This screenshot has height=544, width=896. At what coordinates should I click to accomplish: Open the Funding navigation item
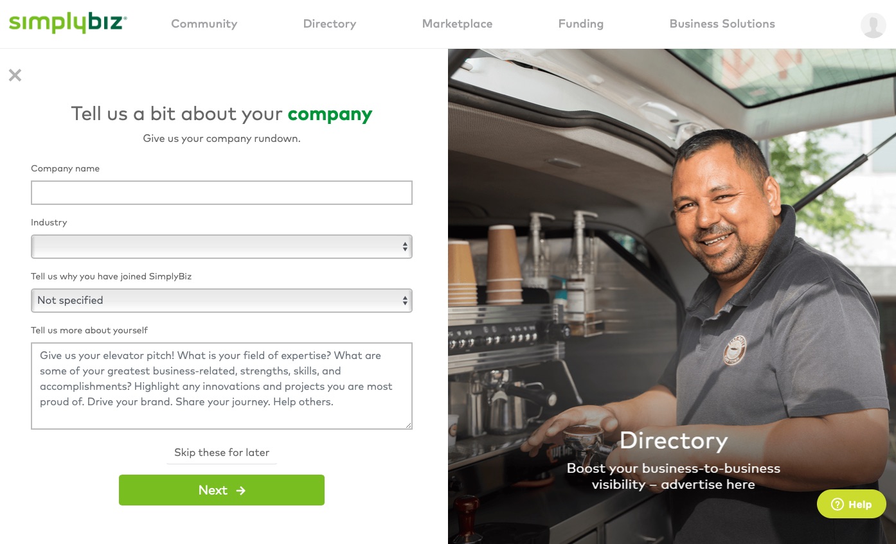[580, 24]
